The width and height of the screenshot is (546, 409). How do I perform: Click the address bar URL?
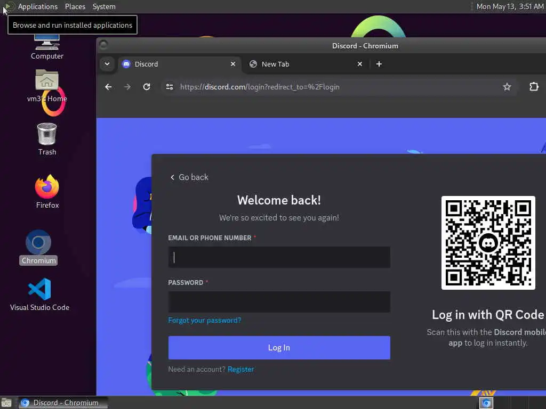point(260,87)
